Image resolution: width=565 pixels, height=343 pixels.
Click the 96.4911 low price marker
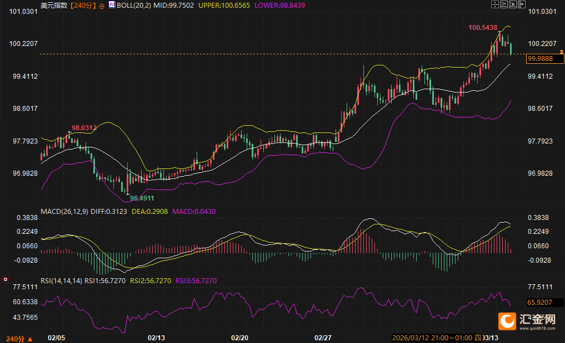[142, 198]
